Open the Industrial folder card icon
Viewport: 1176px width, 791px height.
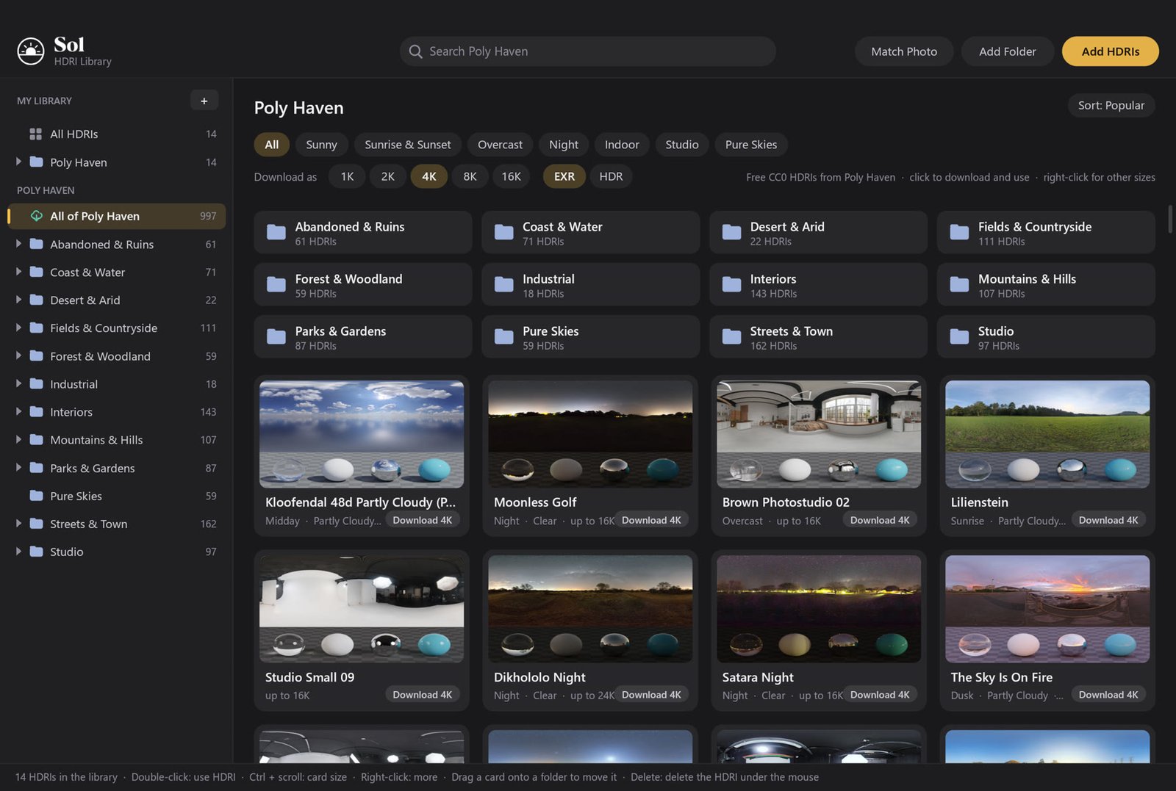tap(504, 284)
